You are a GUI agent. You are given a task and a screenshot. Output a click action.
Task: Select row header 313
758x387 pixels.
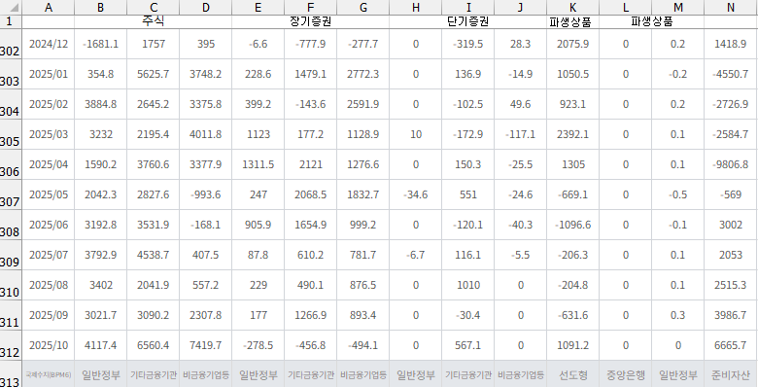click(11, 374)
